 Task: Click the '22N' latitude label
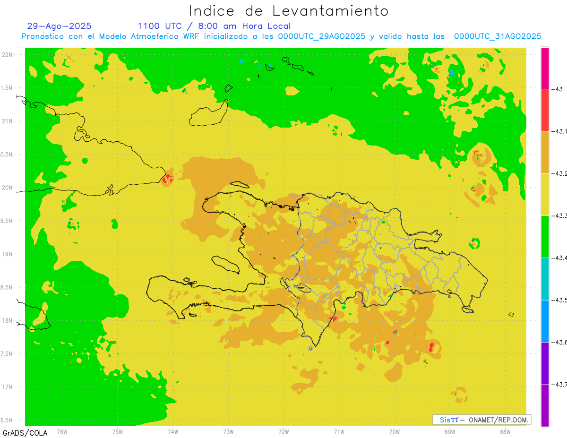click(8, 55)
